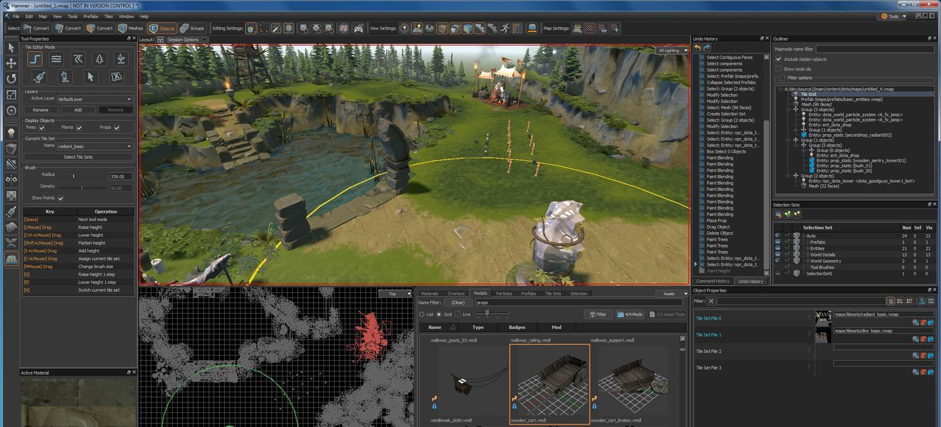Open the Active Layer dropdown
Viewport: 941px width, 427px height.
tap(95, 99)
